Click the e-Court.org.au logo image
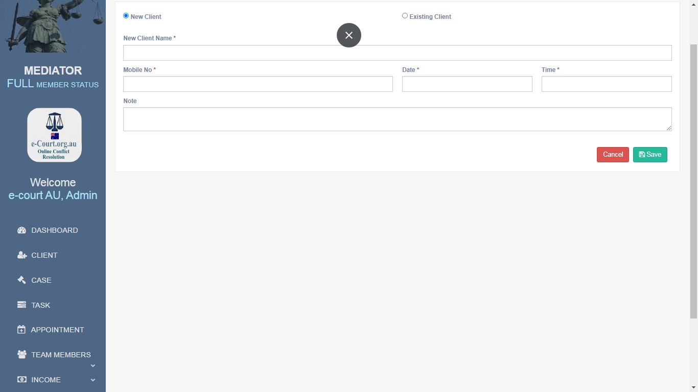The height and width of the screenshot is (392, 698). click(x=54, y=135)
